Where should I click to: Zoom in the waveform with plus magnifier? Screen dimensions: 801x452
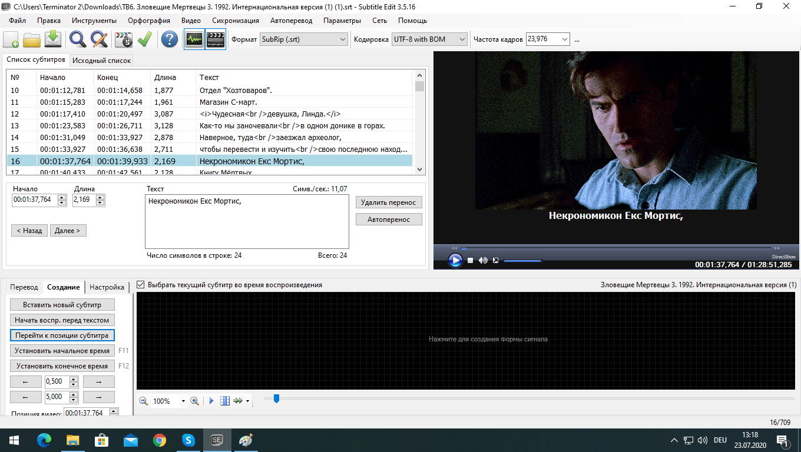pos(194,401)
